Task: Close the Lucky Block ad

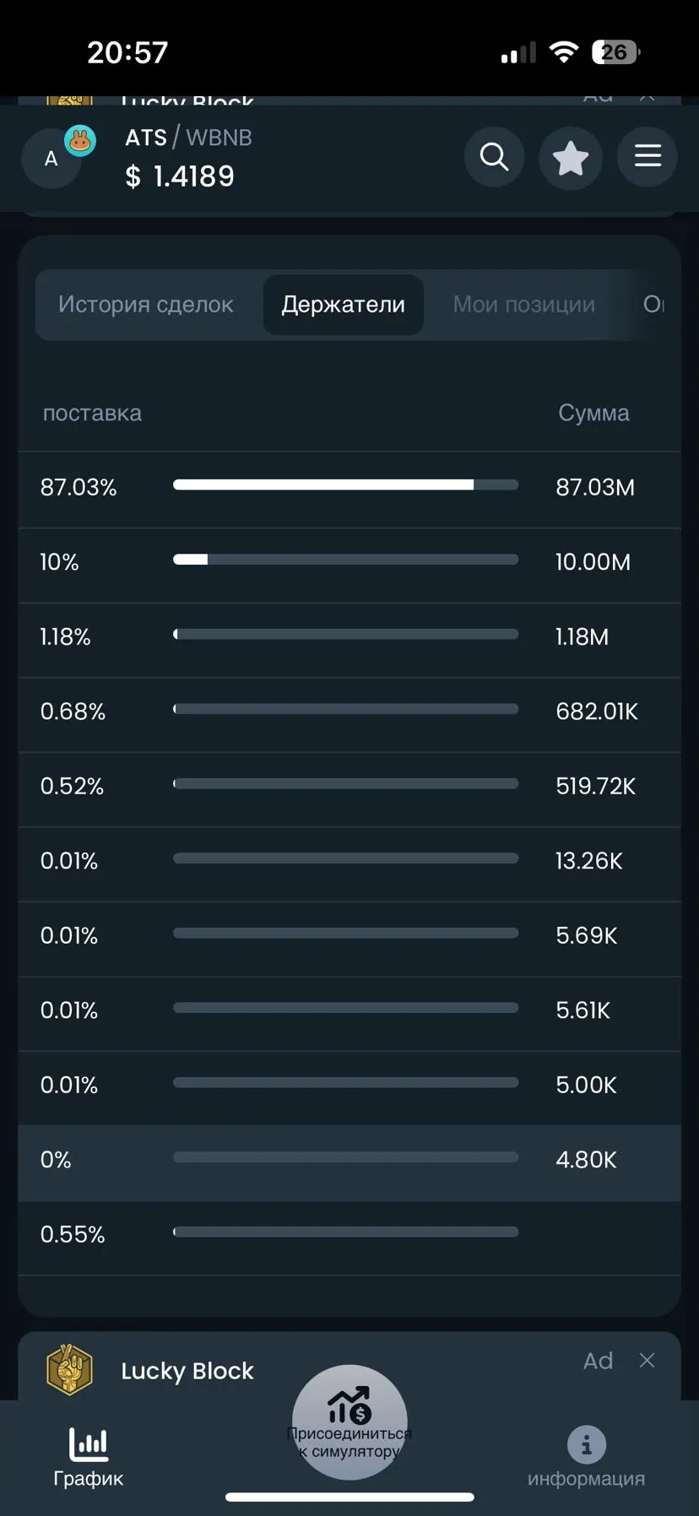Action: click(x=647, y=1361)
